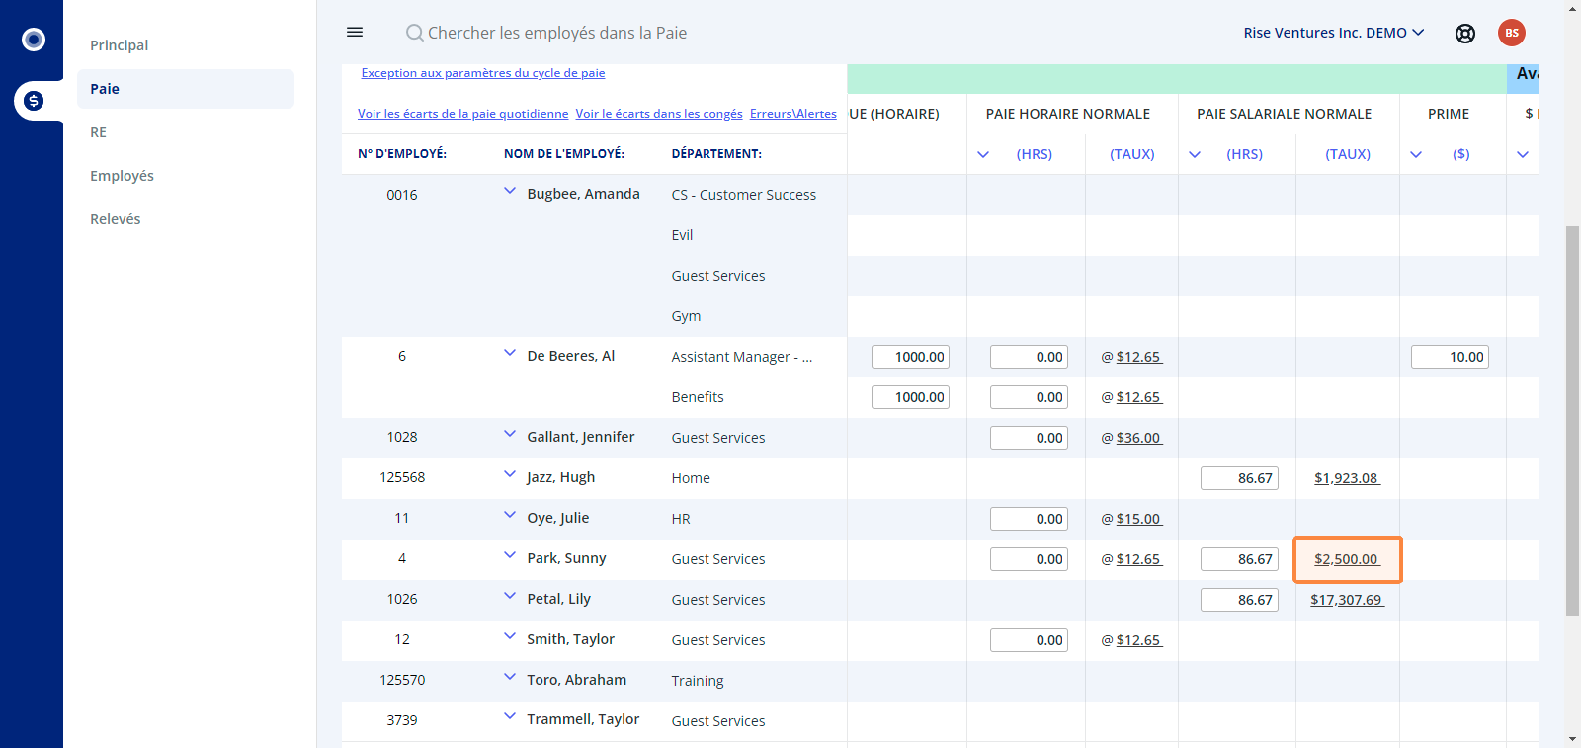Screen dimensions: 1581x748
Task: Open the Relevés menu item
Action: click(x=116, y=219)
